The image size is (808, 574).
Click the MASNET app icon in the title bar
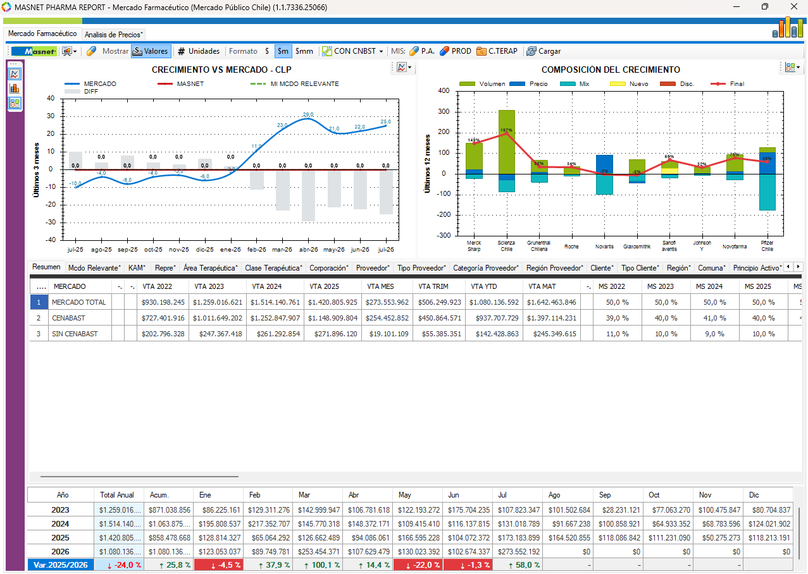(x=6, y=7)
